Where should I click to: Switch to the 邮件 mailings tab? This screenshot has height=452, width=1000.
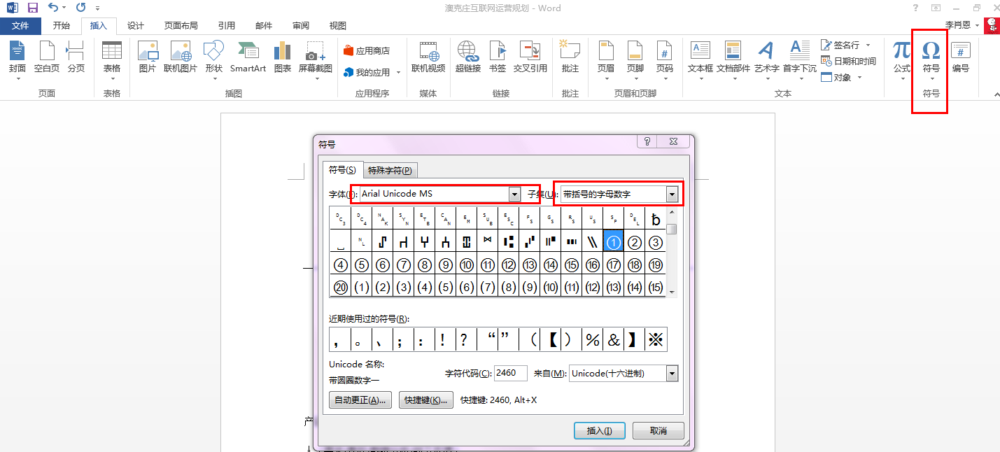click(x=264, y=26)
